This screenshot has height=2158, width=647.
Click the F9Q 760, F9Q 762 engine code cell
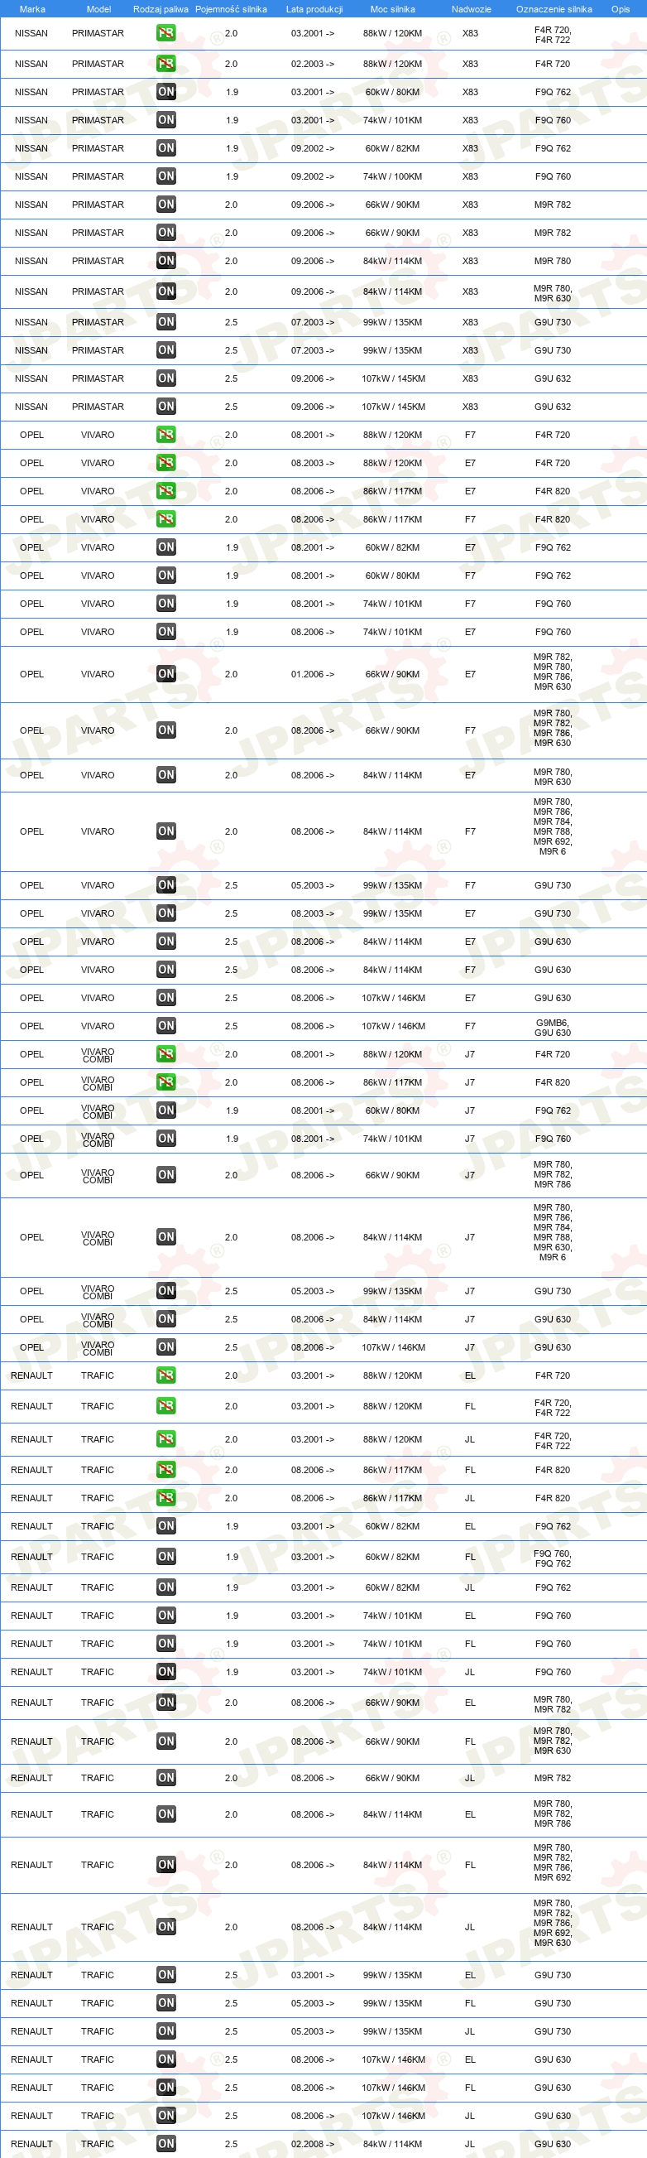click(x=553, y=1558)
